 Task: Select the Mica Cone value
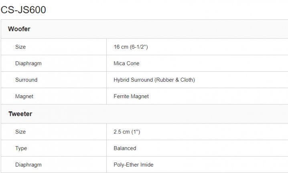126,63
